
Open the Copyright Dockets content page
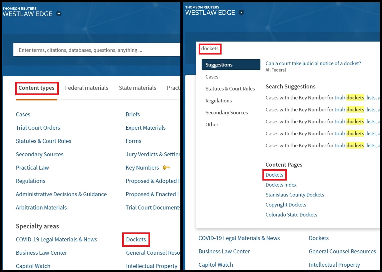[286, 205]
